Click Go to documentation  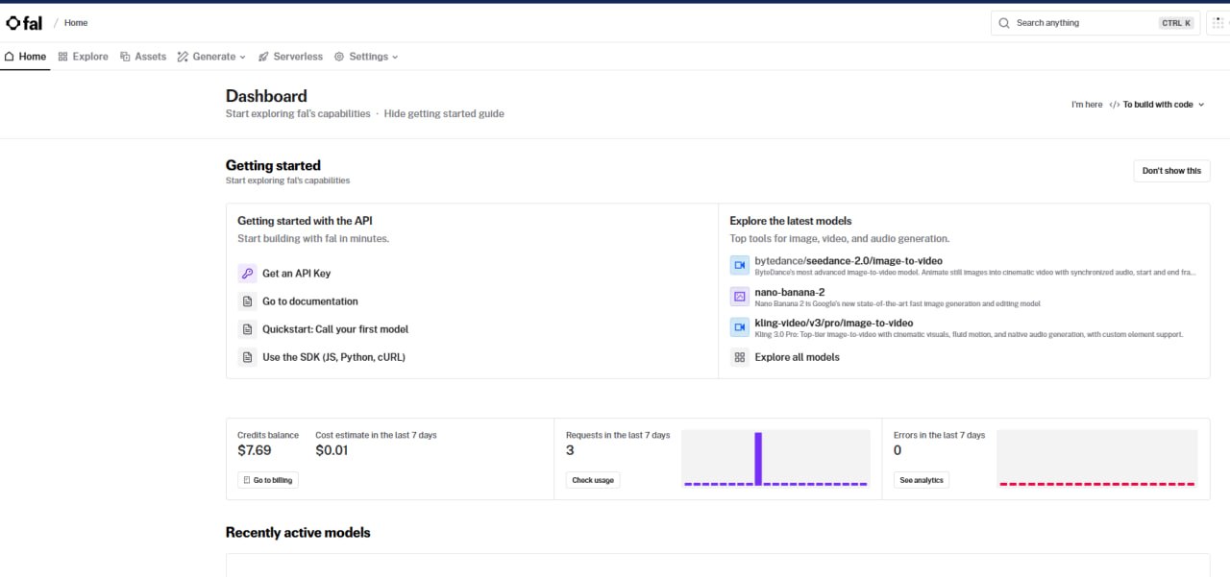310,301
